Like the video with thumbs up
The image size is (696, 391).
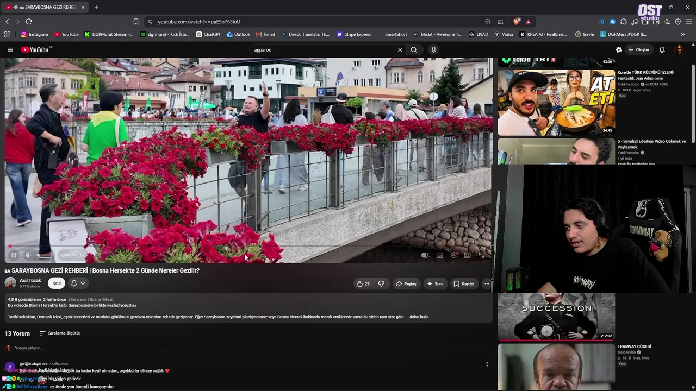(x=363, y=283)
